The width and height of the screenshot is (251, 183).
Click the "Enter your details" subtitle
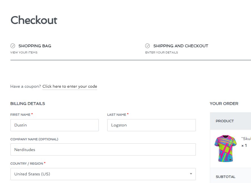point(162,53)
